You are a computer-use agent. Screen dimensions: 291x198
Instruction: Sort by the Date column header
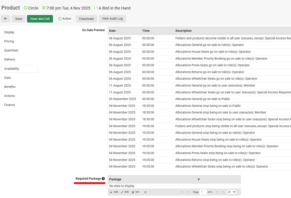[x=112, y=31]
